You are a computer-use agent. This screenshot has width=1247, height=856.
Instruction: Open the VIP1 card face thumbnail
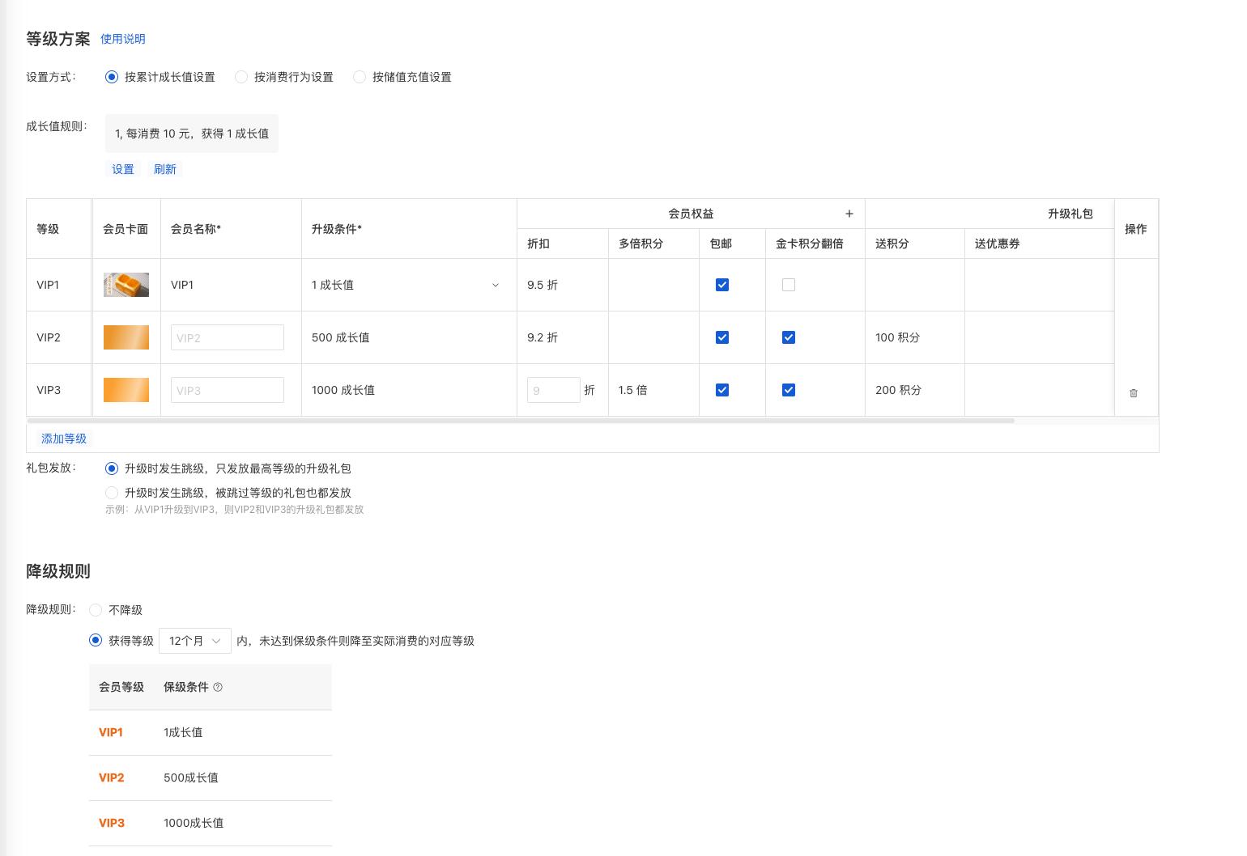126,285
